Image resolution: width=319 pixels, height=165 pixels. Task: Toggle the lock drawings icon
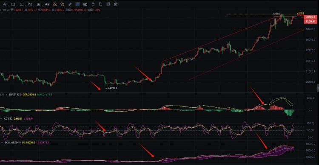click(x=93, y=4)
